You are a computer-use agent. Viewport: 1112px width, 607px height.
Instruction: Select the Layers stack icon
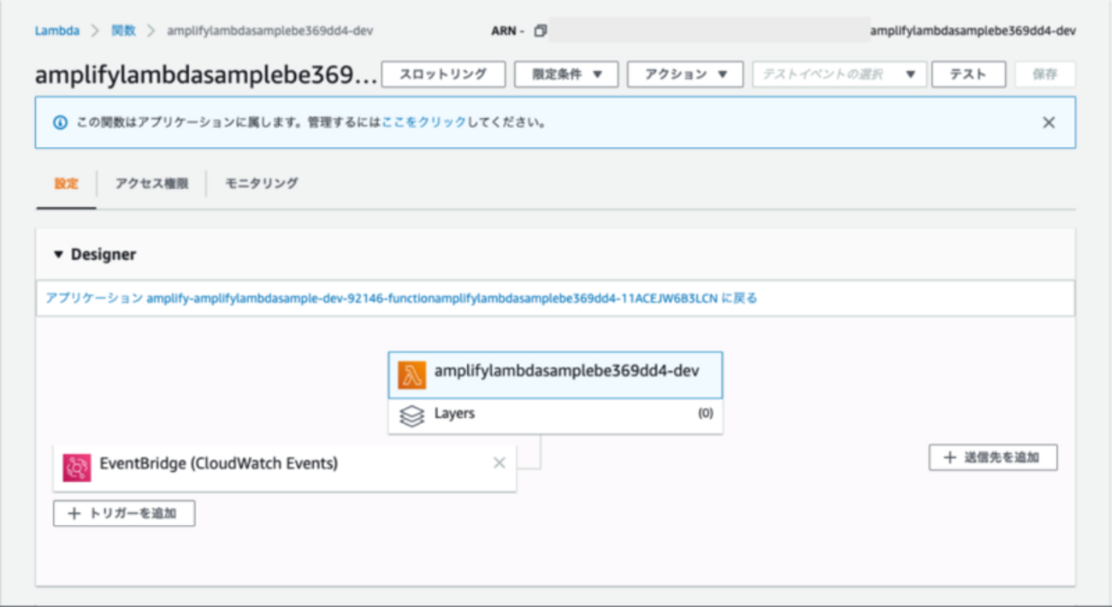click(x=412, y=416)
